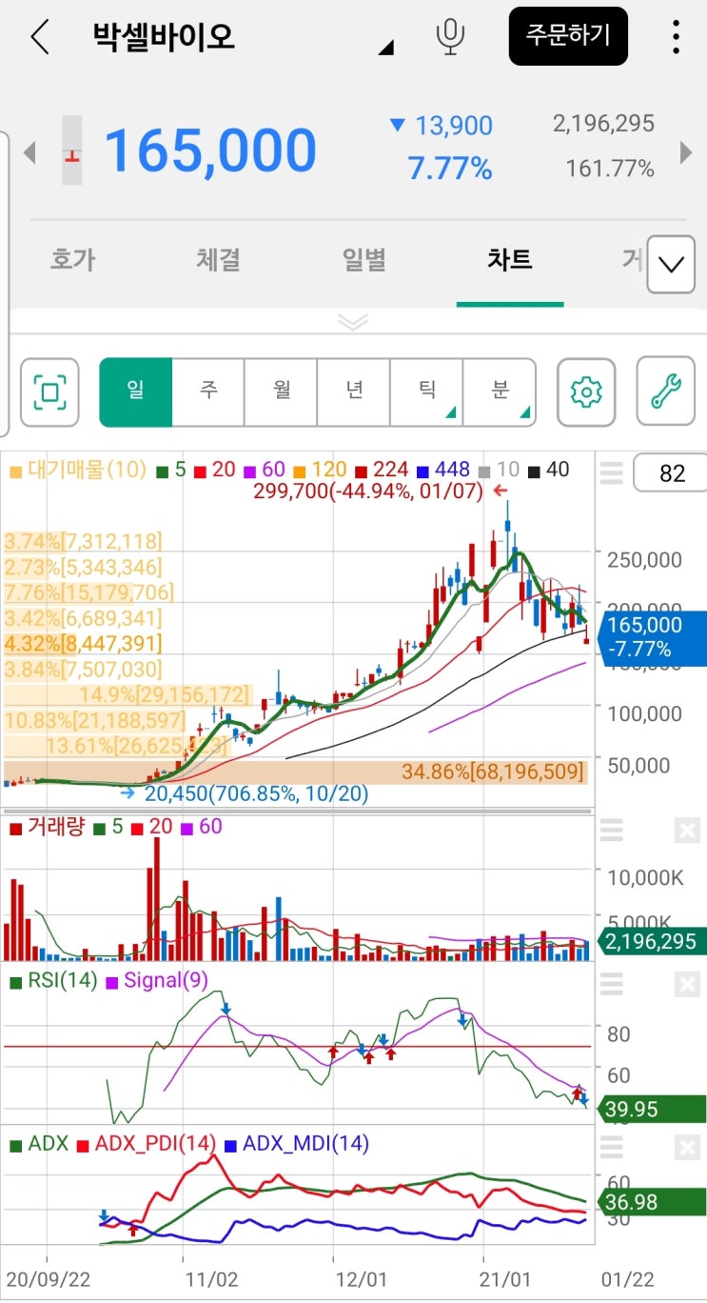
Task: Expand the 틱 tick interval dropdown
Action: coord(427,392)
